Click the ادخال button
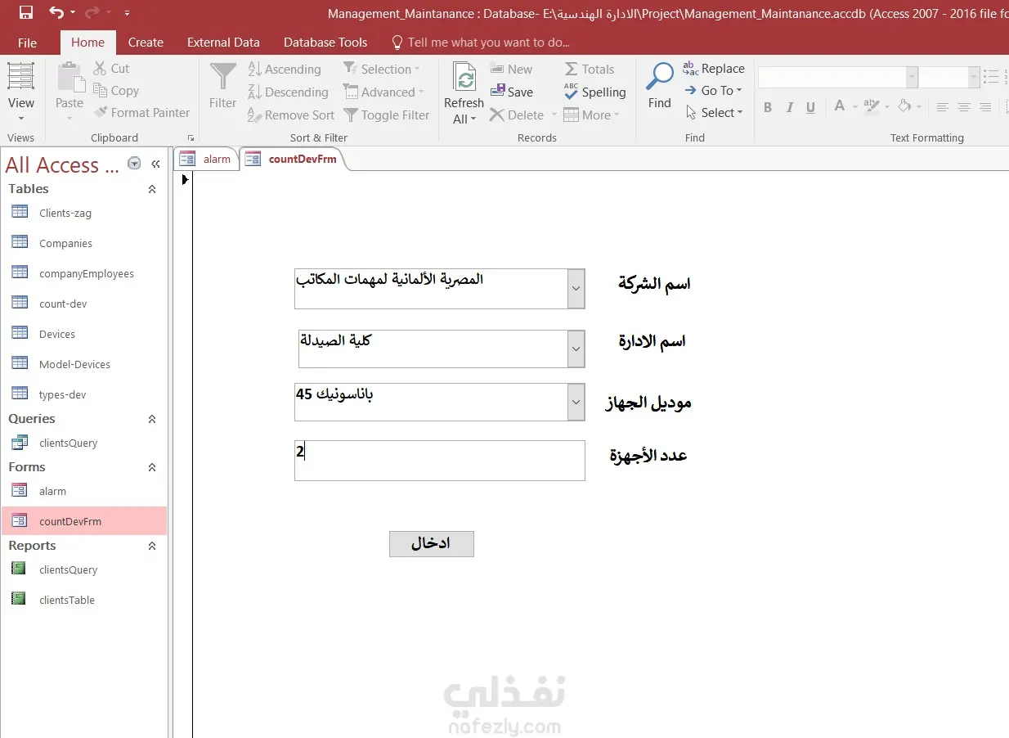The image size is (1009, 738). [x=431, y=543]
